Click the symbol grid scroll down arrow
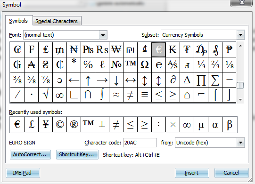The width and height of the screenshot is (255, 184). click(x=240, y=99)
